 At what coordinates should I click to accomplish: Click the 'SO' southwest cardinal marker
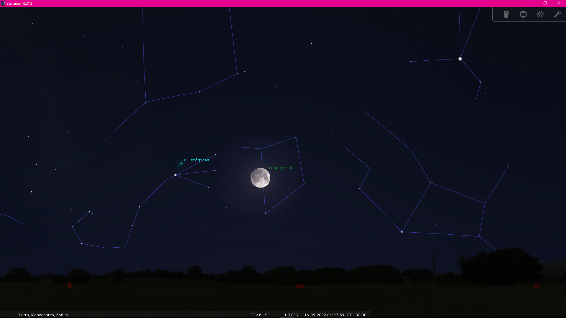click(x=300, y=286)
